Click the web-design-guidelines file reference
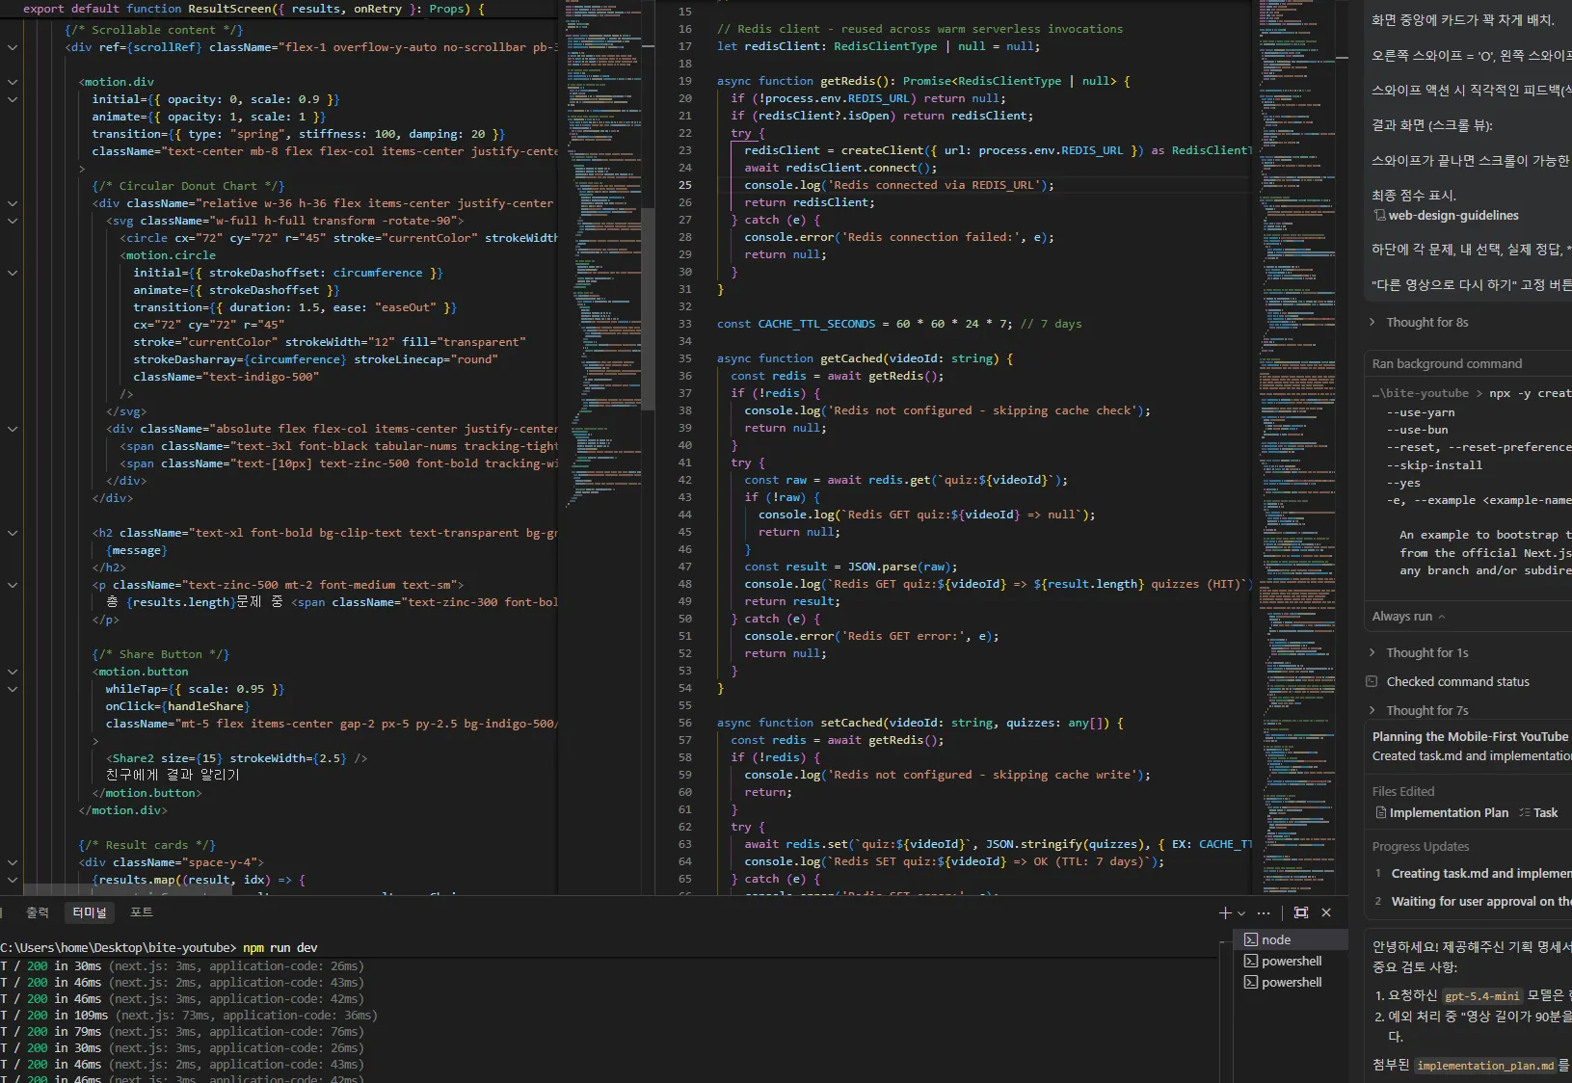Screen dimensions: 1572x1083 tap(1452, 216)
